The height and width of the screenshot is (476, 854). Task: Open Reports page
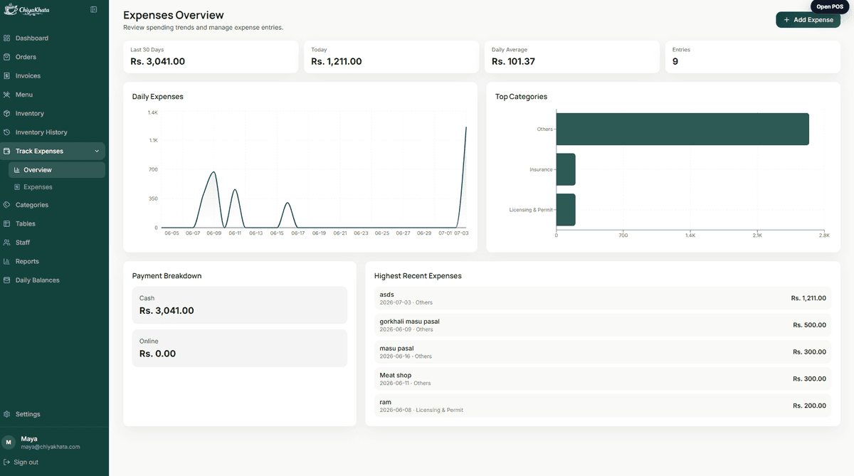coord(27,261)
